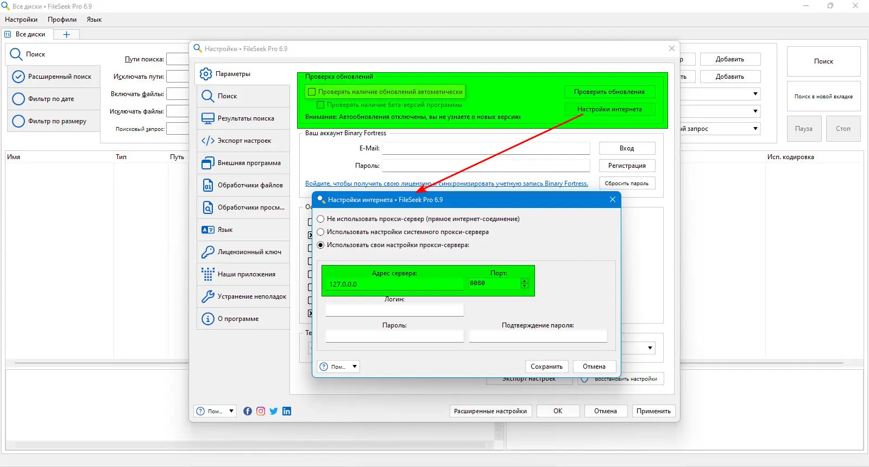This screenshot has width=869, height=467.
Task: Close the Настройки интернета dialog
Action: point(613,199)
